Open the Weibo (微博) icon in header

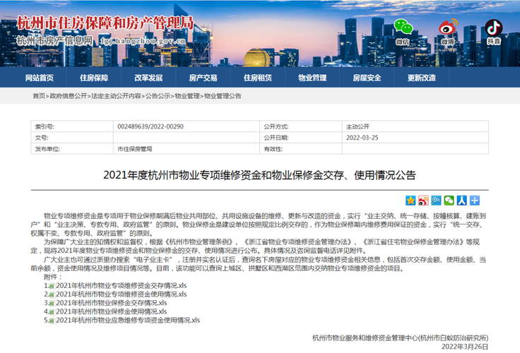click(x=447, y=28)
